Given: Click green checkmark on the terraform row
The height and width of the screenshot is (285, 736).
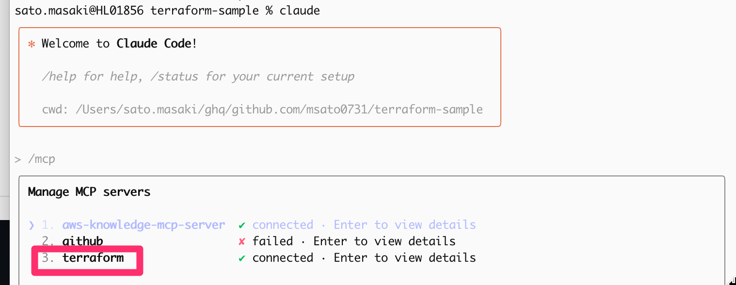Looking at the screenshot, I should (x=241, y=258).
